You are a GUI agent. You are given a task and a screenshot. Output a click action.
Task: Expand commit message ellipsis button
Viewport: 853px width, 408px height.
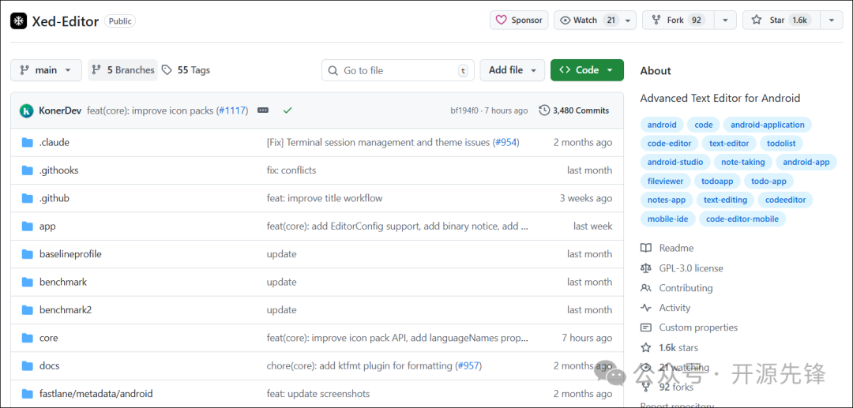[x=263, y=110]
